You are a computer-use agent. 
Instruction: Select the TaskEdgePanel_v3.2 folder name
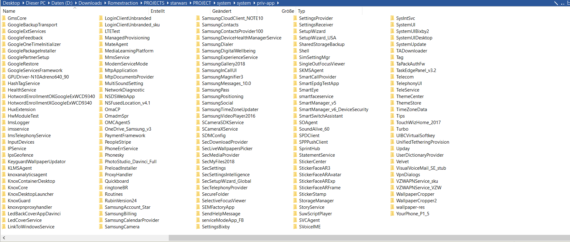point(416,70)
